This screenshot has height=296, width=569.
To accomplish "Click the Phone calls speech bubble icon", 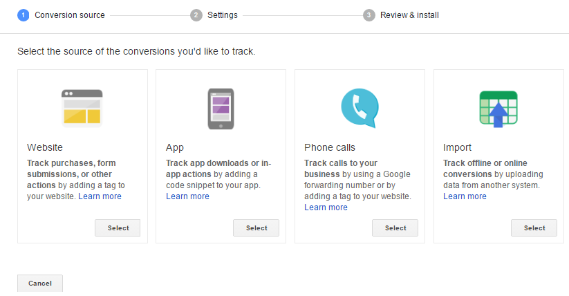I will (360, 108).
